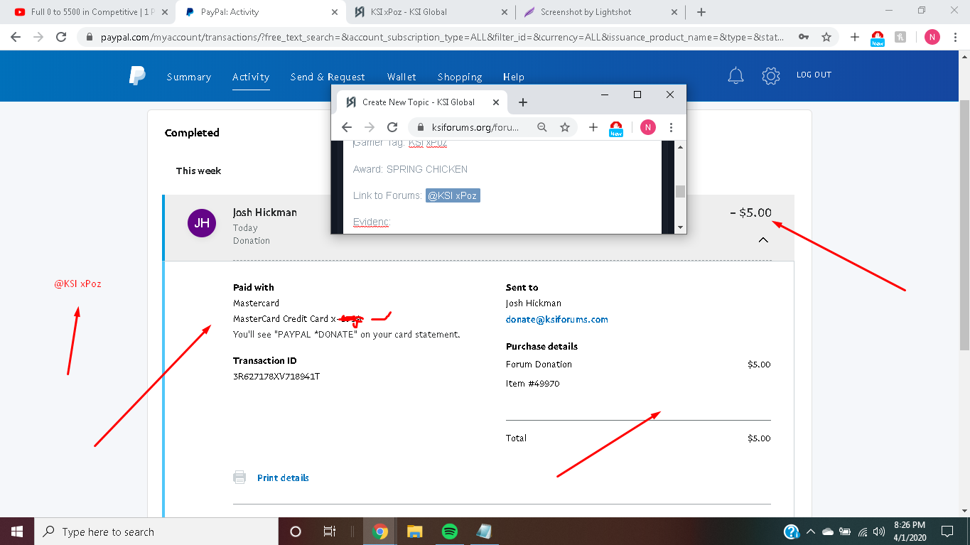Open PayPal settings gear

771,76
